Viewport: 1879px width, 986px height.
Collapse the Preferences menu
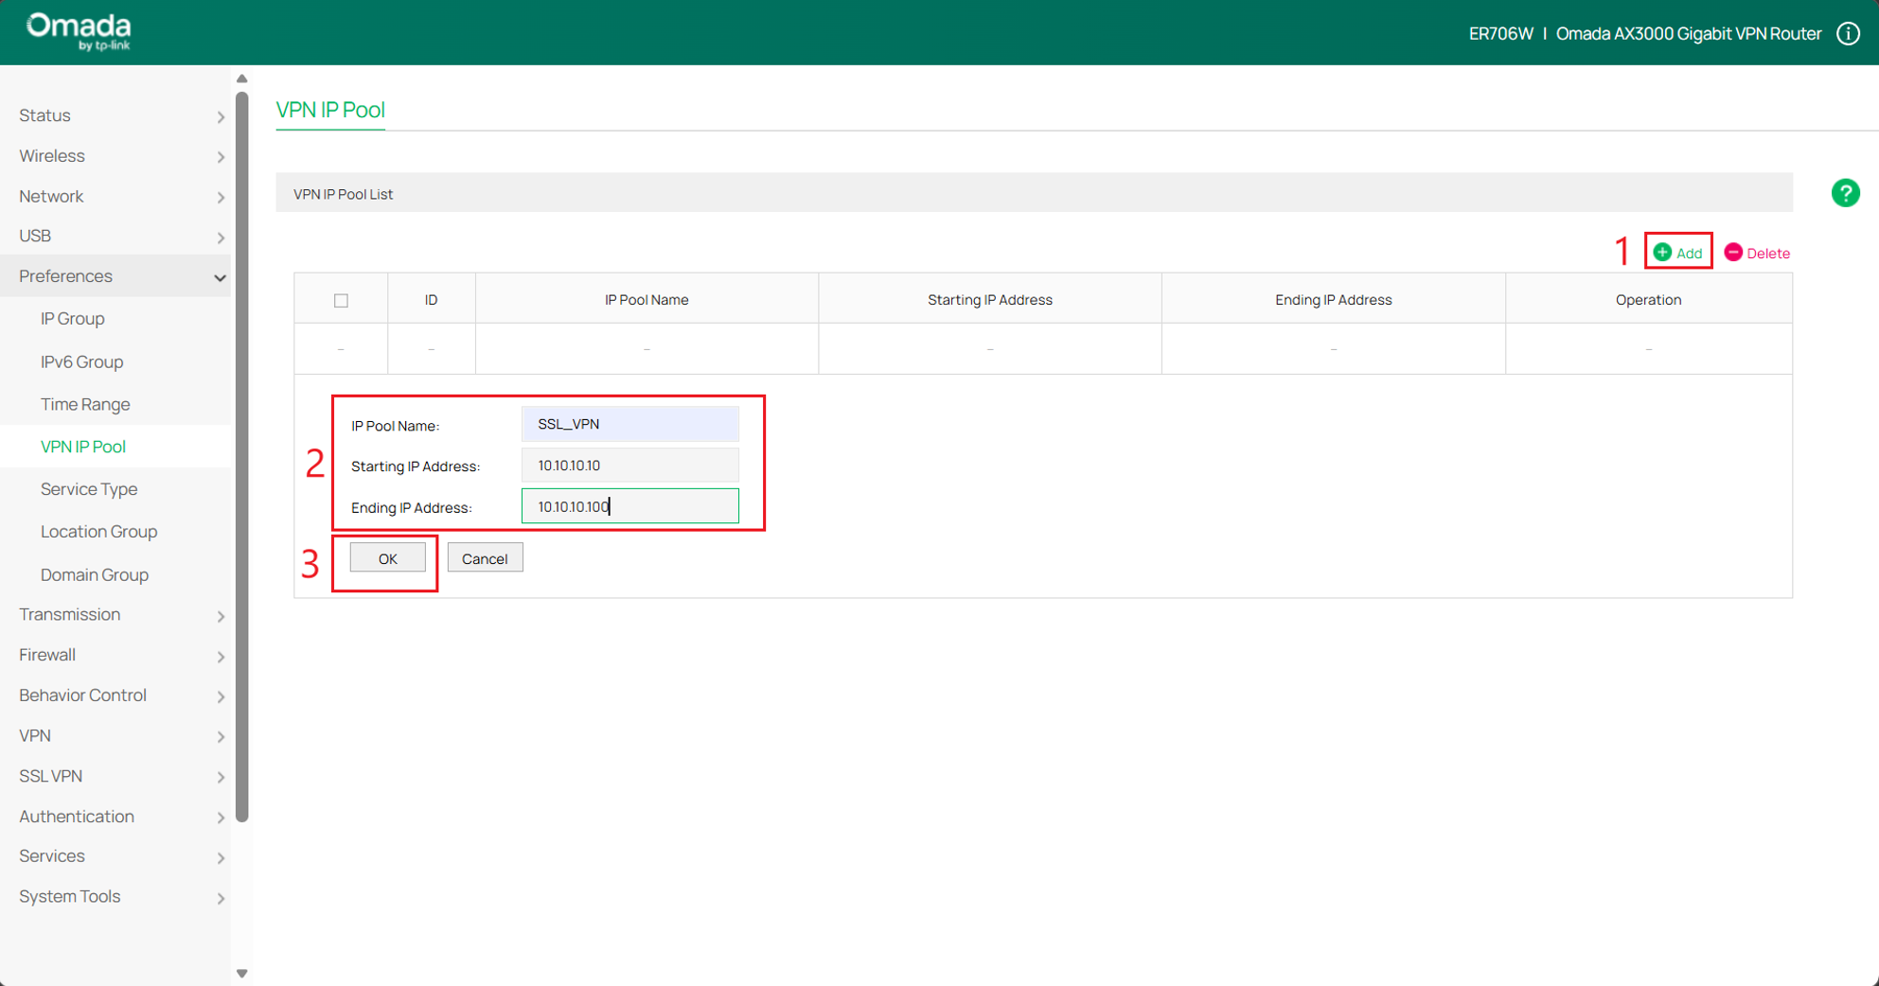115,276
